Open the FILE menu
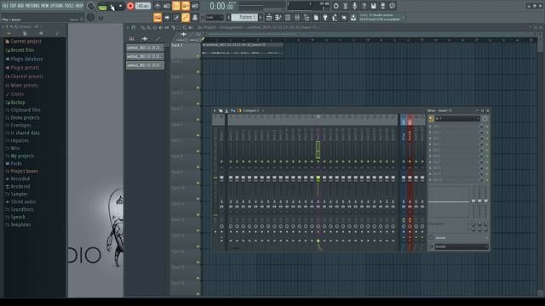 [x=5, y=6]
